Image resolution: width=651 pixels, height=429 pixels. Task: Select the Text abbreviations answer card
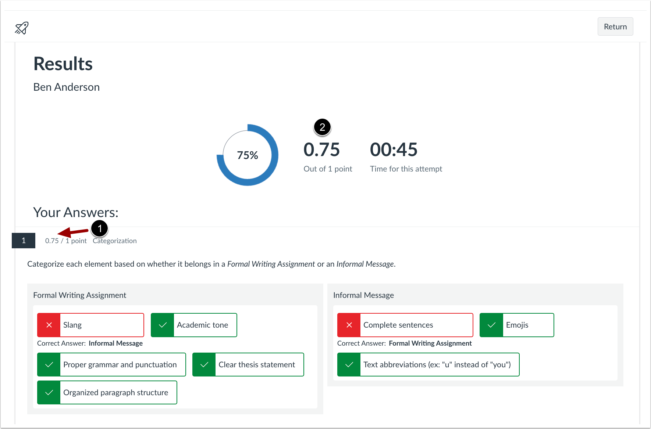coord(428,364)
